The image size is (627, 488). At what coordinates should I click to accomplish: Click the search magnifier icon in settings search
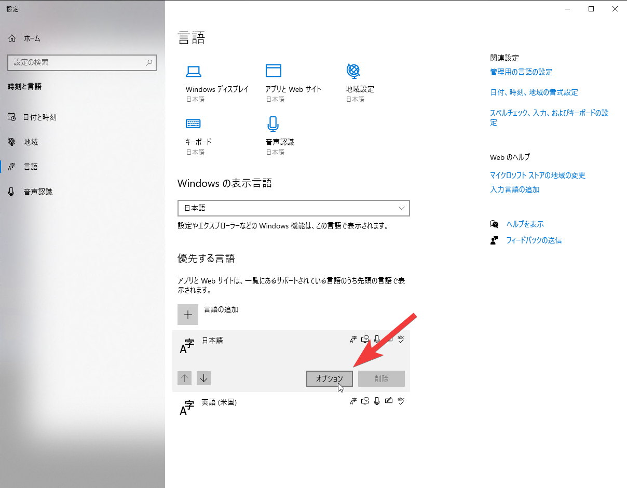149,62
